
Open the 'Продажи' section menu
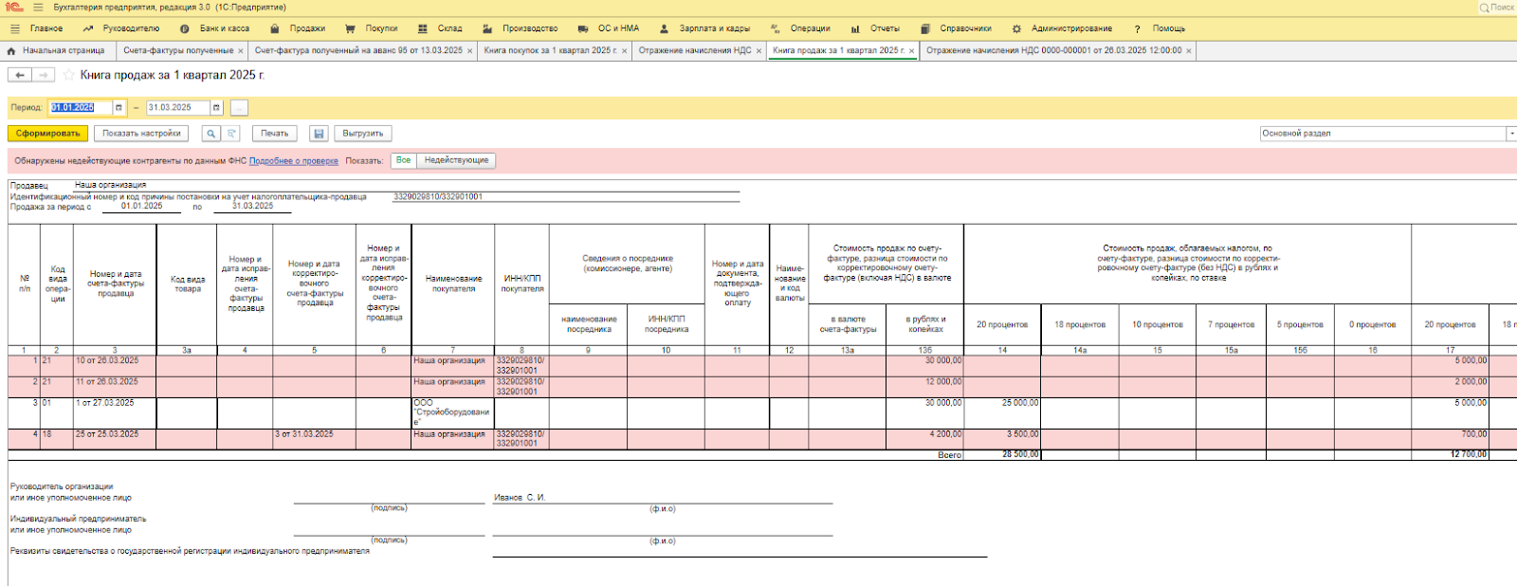click(306, 28)
